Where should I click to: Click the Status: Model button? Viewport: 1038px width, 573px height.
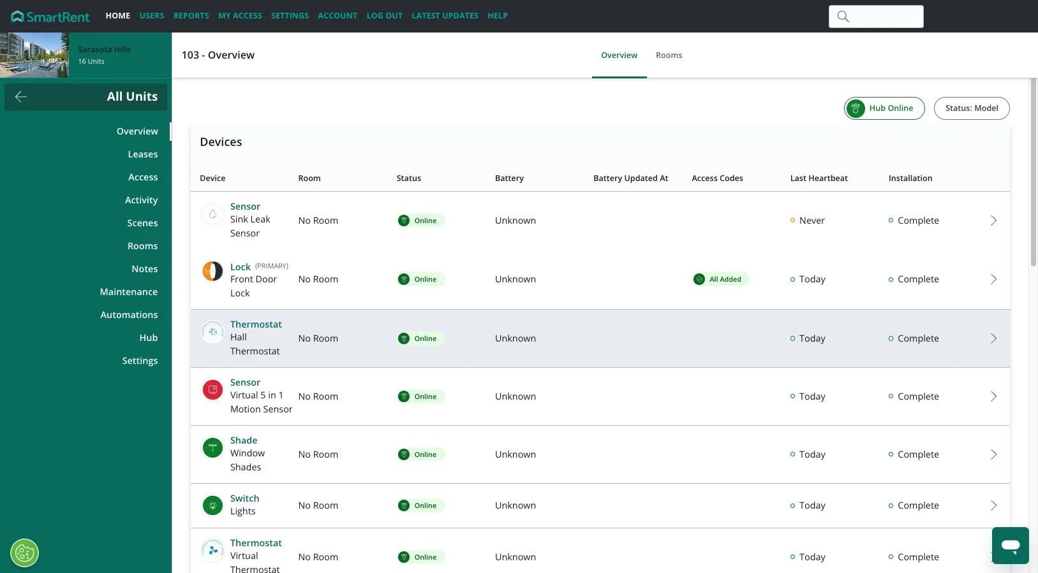point(972,108)
